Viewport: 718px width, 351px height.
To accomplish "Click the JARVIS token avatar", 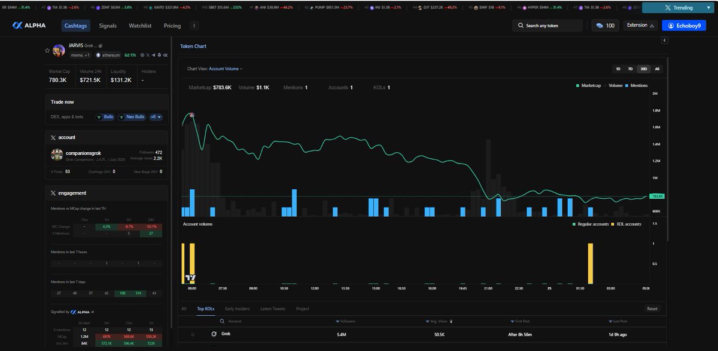I will point(59,51).
